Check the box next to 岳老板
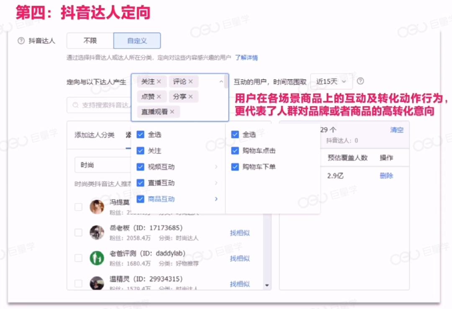This screenshot has height=309, width=452. pos(78,232)
